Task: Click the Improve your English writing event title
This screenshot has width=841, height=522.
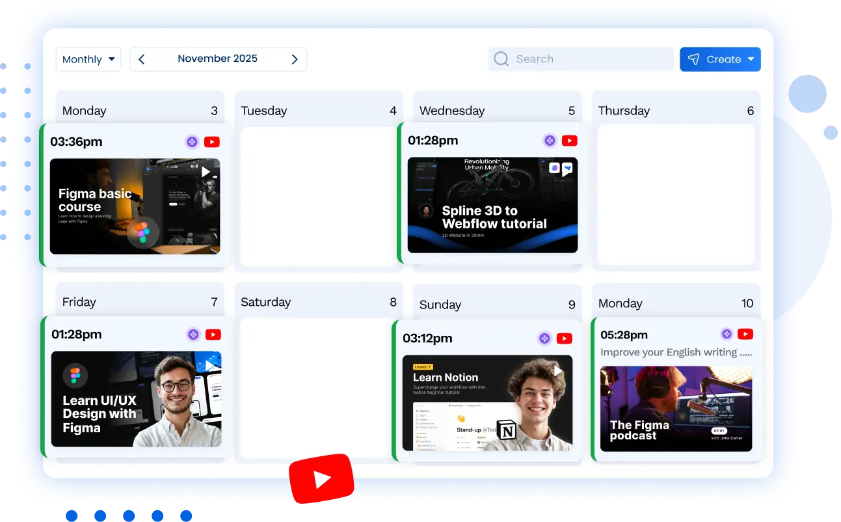Action: pyautogui.click(x=675, y=352)
